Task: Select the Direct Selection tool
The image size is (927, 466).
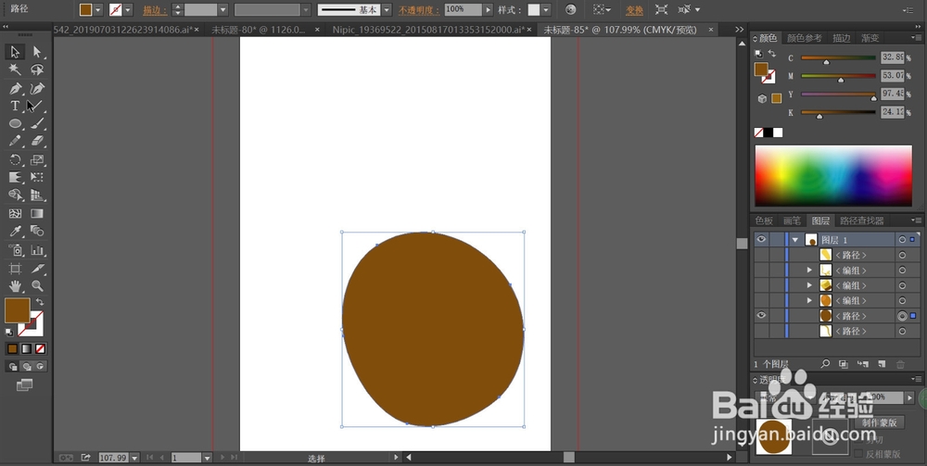Action: tap(37, 52)
